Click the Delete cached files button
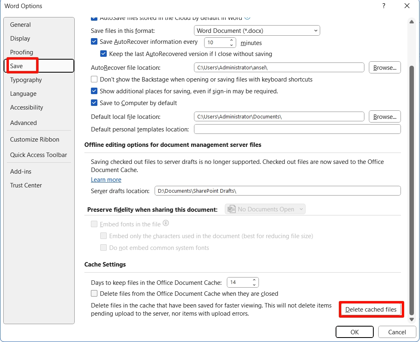 click(371, 309)
